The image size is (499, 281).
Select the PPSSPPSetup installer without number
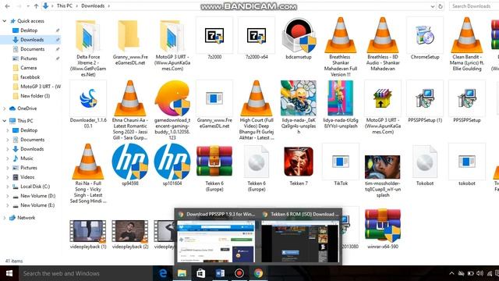point(467,101)
